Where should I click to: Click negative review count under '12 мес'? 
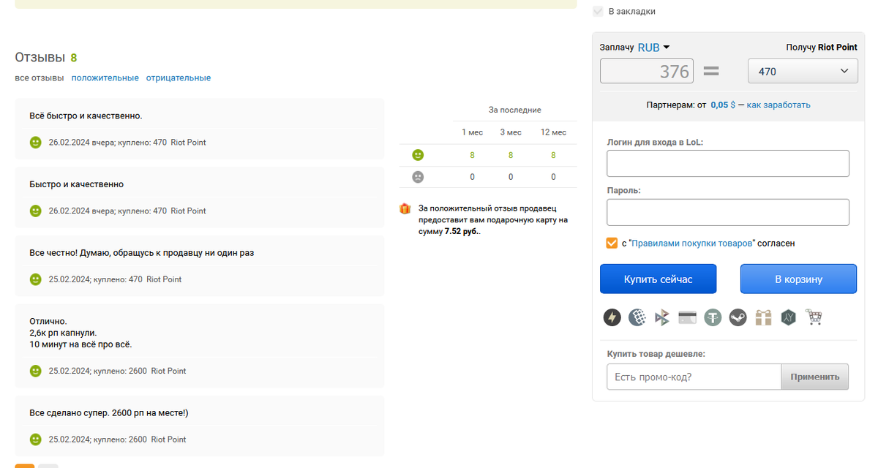[x=553, y=177]
